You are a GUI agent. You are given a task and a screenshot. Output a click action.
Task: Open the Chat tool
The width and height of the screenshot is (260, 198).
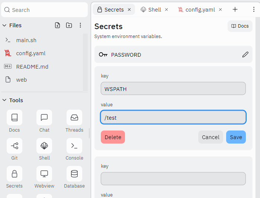point(44,117)
